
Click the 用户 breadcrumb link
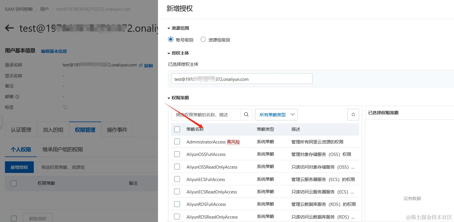click(x=44, y=9)
